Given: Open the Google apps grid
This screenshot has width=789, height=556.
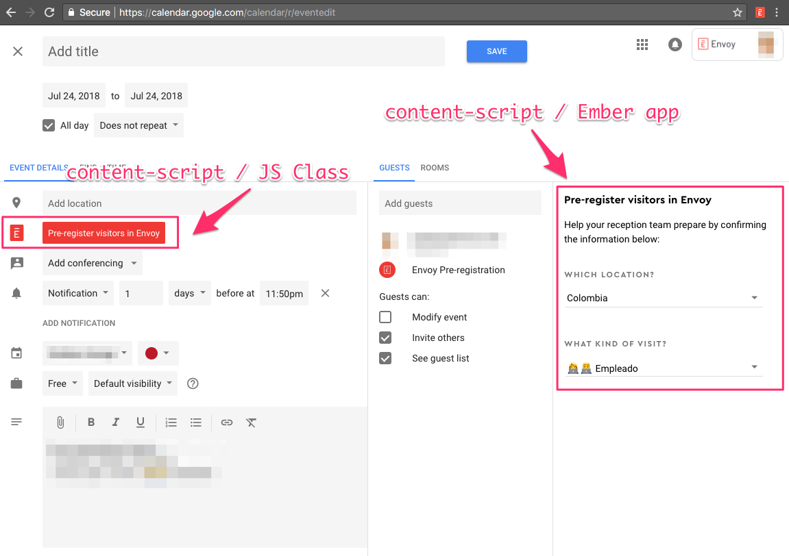Looking at the screenshot, I should point(642,45).
